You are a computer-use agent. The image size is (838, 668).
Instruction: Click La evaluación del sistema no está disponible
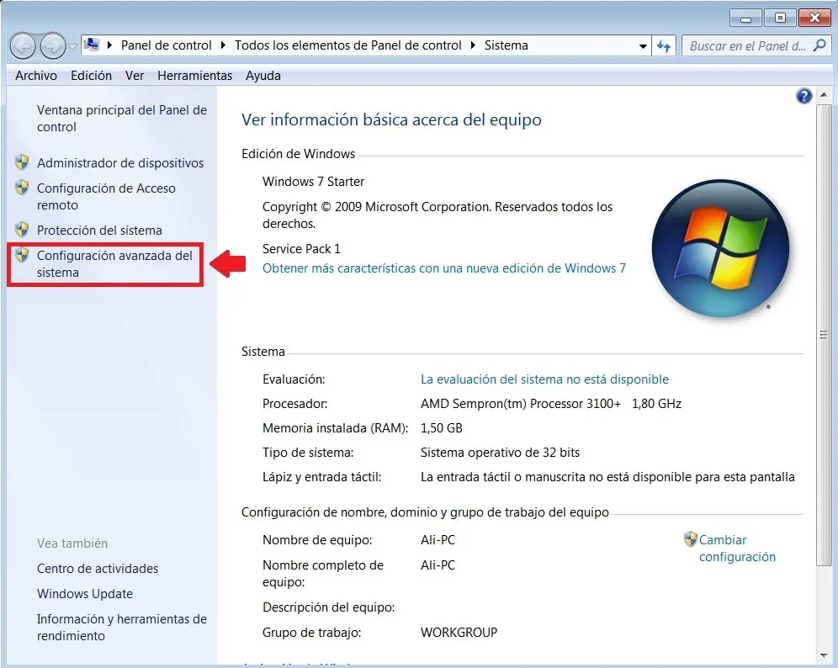(545, 379)
